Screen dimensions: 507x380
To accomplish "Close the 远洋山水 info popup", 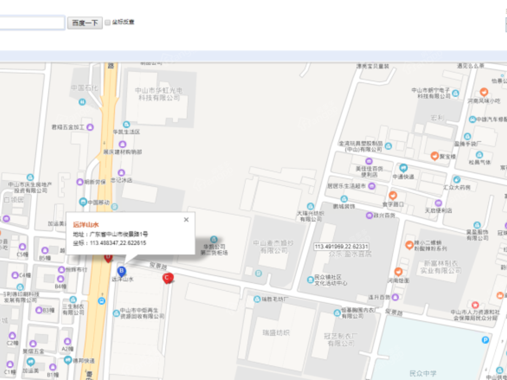I will tap(186, 220).
